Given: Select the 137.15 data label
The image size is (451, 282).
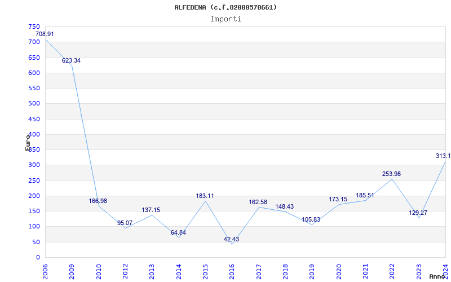Looking at the screenshot, I should (151, 210).
